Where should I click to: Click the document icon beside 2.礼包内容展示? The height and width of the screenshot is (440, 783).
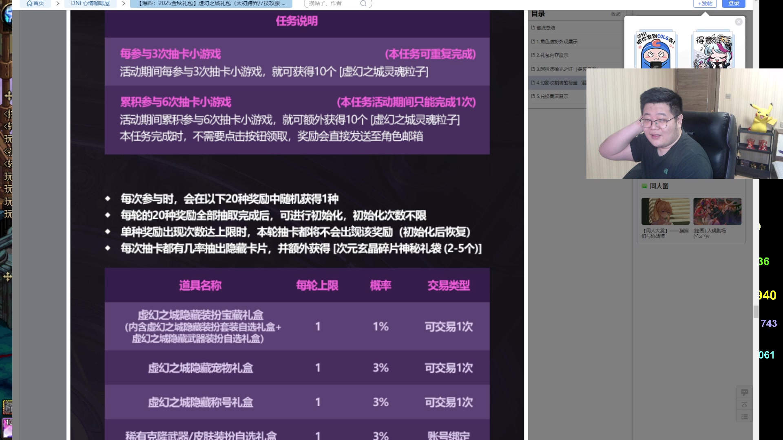(x=533, y=55)
